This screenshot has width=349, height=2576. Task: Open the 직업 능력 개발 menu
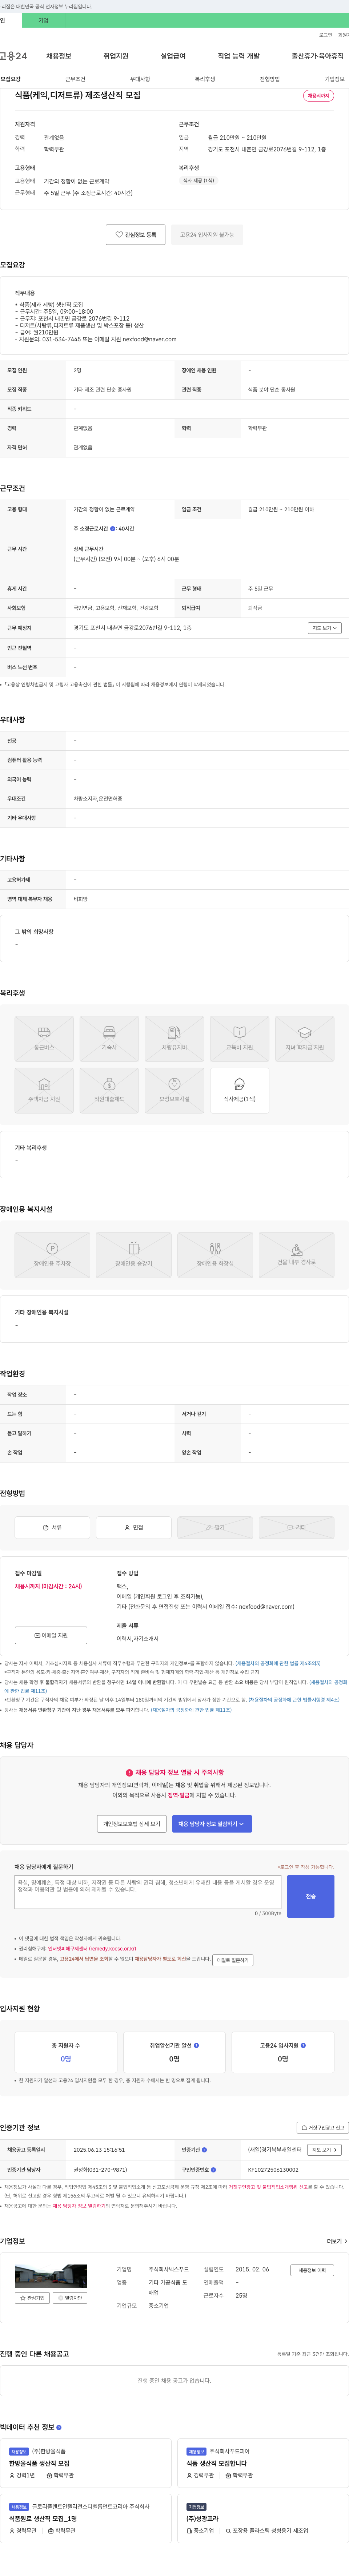[239, 56]
